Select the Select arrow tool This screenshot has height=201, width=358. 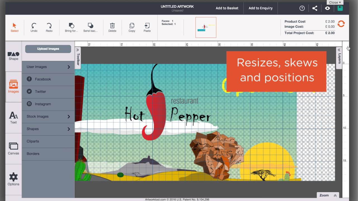click(15, 28)
